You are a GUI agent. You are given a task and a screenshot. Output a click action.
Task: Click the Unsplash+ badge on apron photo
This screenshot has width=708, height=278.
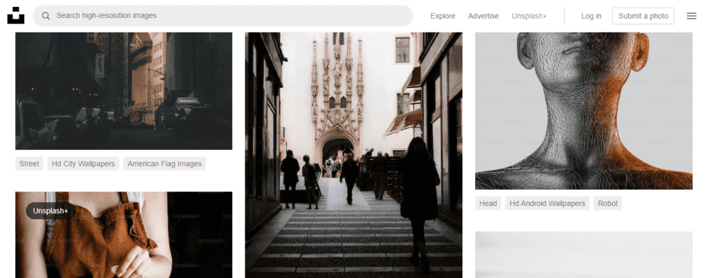[50, 211]
